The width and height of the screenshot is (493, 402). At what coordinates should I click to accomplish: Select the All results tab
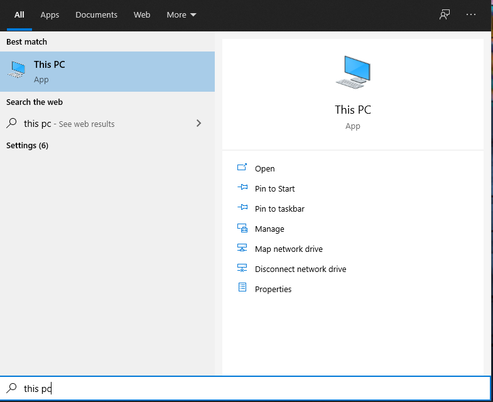pos(19,15)
